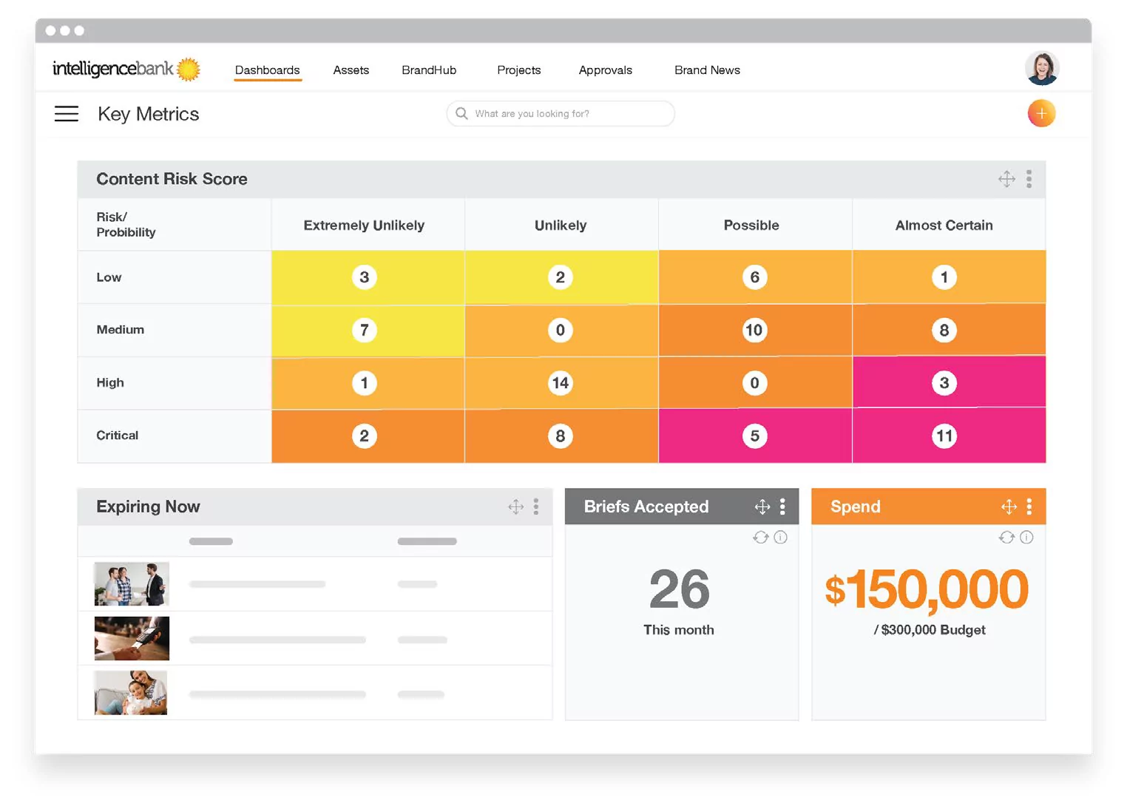Select the Critical / Almost Certain cell showing 11

[x=944, y=436]
